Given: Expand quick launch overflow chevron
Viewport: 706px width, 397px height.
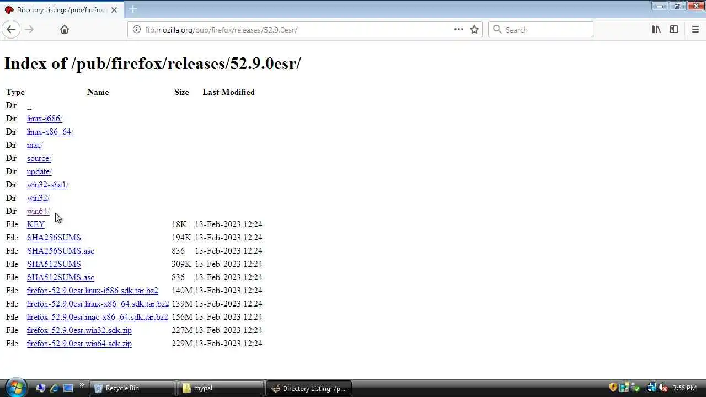Looking at the screenshot, I should point(82,385).
